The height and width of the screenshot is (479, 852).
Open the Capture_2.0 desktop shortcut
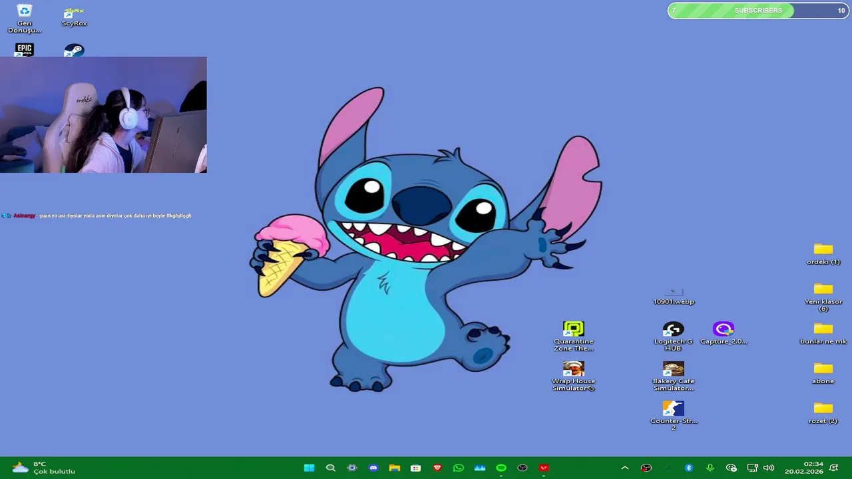point(724,333)
